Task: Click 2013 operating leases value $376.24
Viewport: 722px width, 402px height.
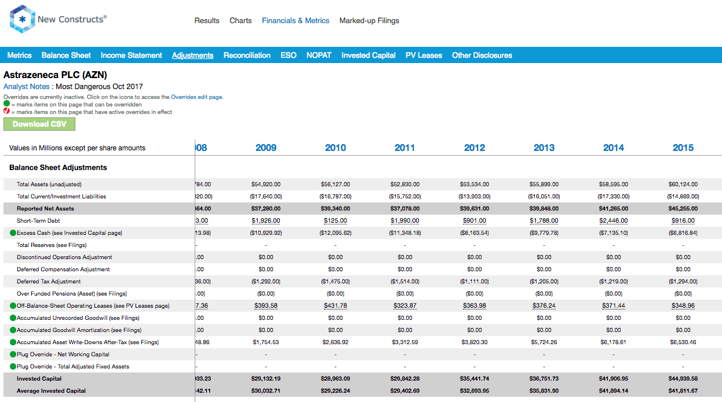Action: (544, 306)
